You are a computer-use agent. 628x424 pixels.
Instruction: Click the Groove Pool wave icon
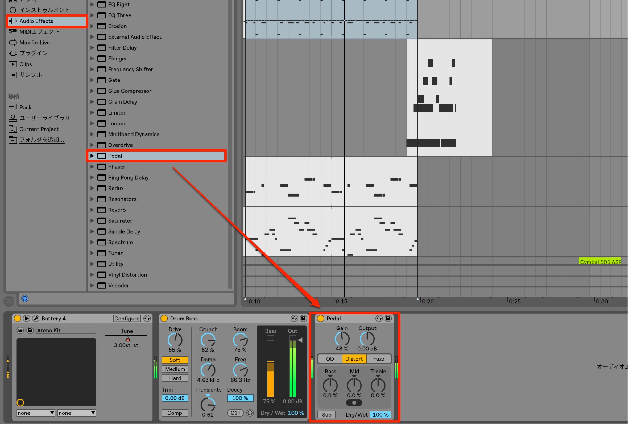[9, 301]
